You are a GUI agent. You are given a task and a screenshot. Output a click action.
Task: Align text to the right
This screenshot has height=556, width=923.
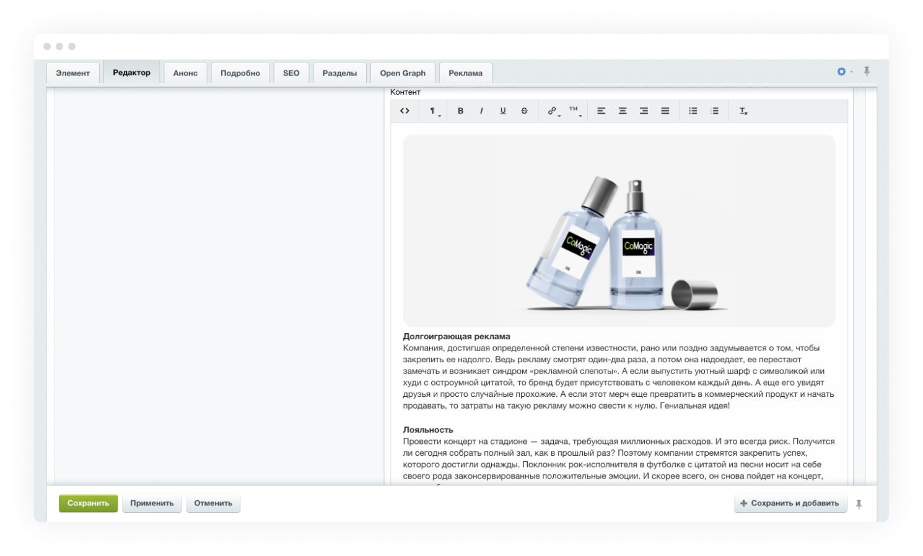pos(644,111)
